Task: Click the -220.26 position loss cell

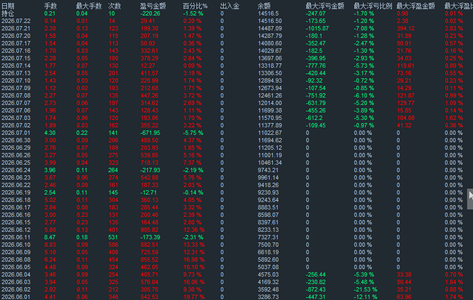Action: 150,13
